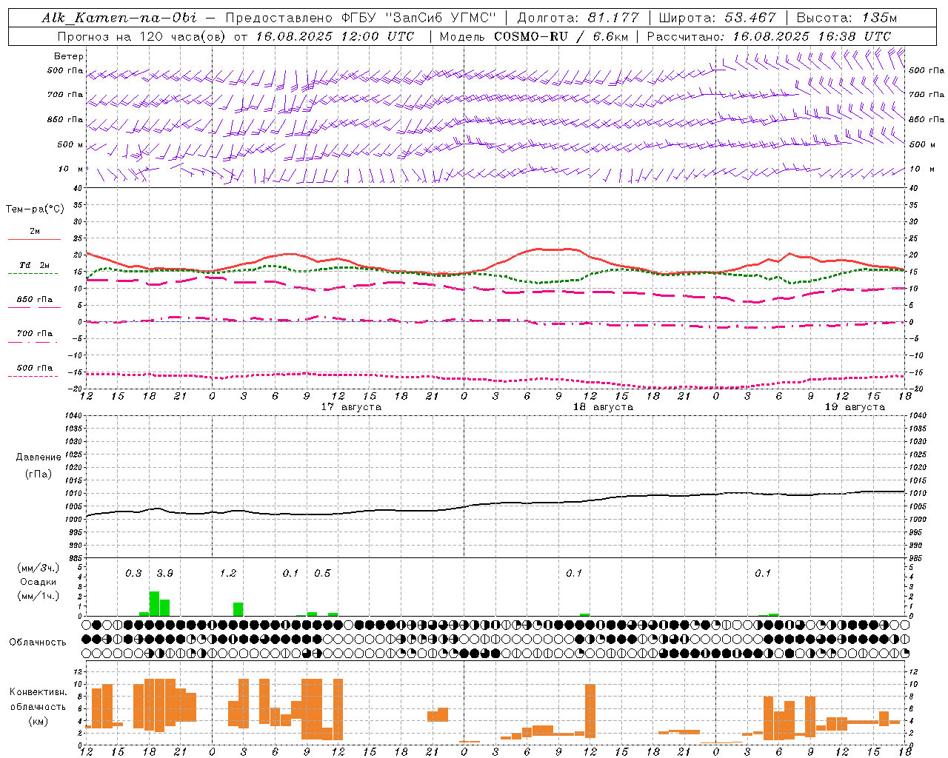Click the tallest green precipitation bar
The height and width of the screenshot is (758, 948).
click(x=154, y=603)
